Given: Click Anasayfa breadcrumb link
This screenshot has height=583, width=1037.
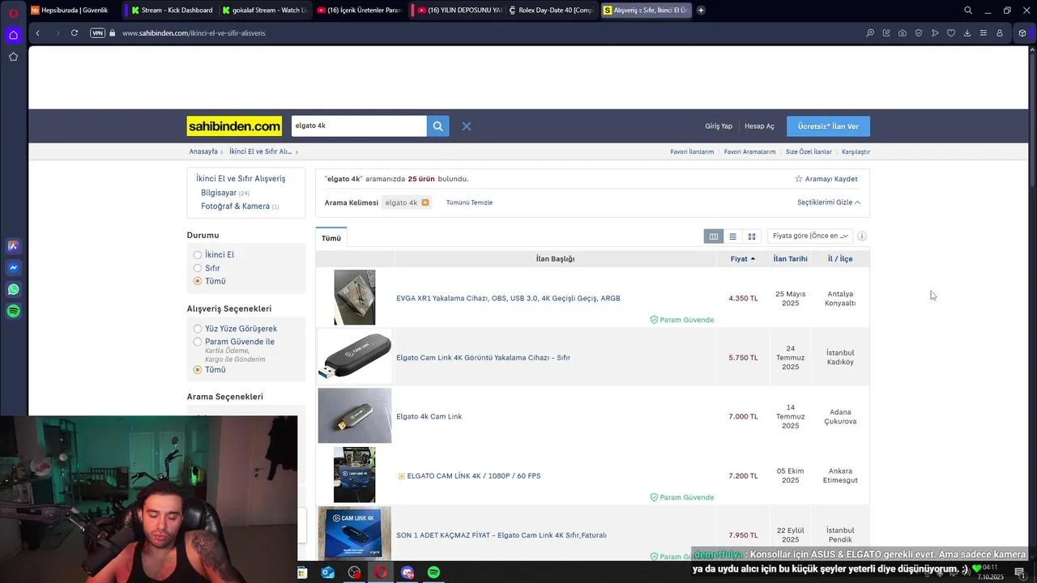Looking at the screenshot, I should pyautogui.click(x=203, y=152).
